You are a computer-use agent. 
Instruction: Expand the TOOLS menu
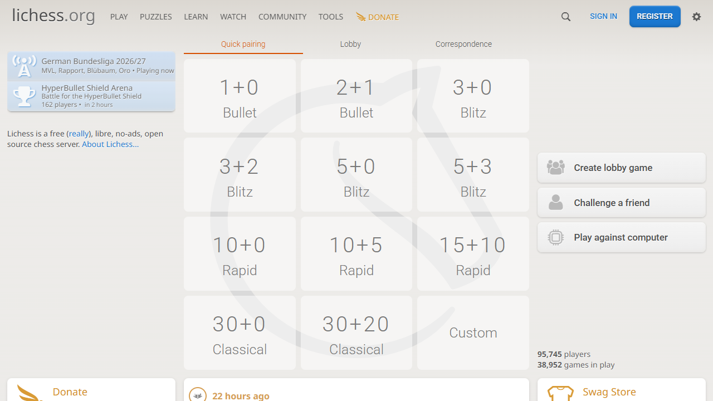pos(331,17)
